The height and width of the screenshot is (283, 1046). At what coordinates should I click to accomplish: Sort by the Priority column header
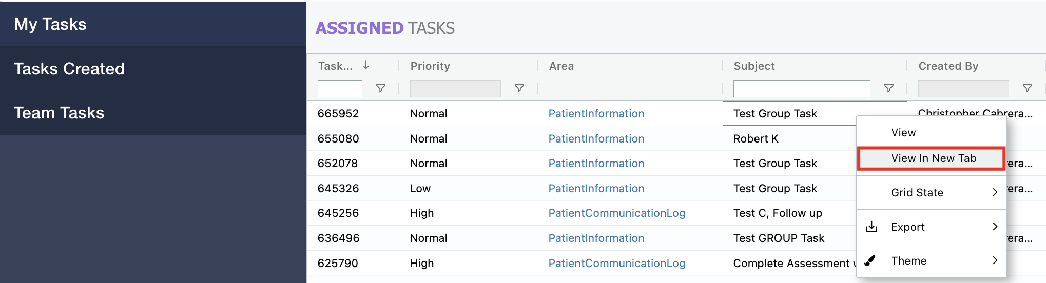point(430,66)
